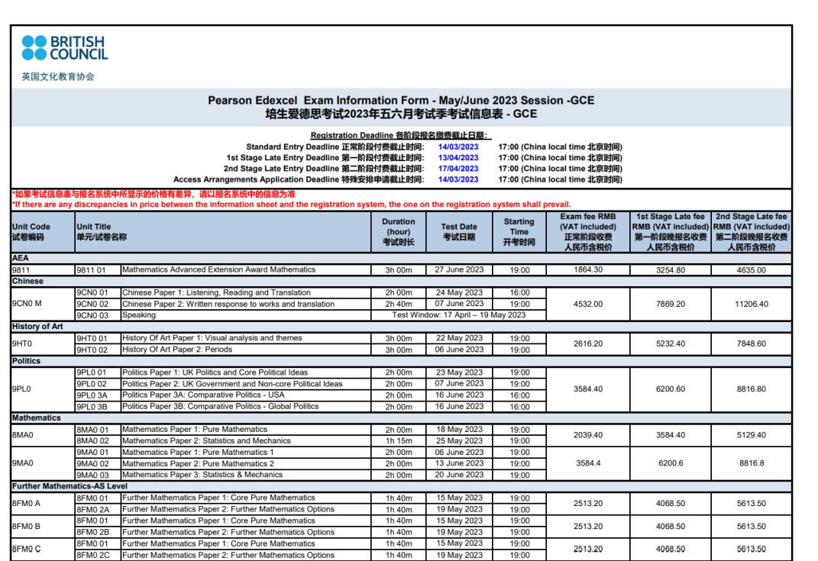
Task: Click the Speaking test window cell
Action: point(458,315)
